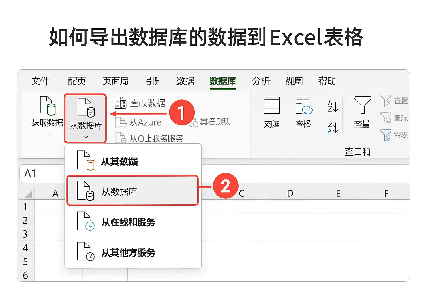Click the 查取数据 ribbon option
The image size is (443, 295).
[140, 103]
